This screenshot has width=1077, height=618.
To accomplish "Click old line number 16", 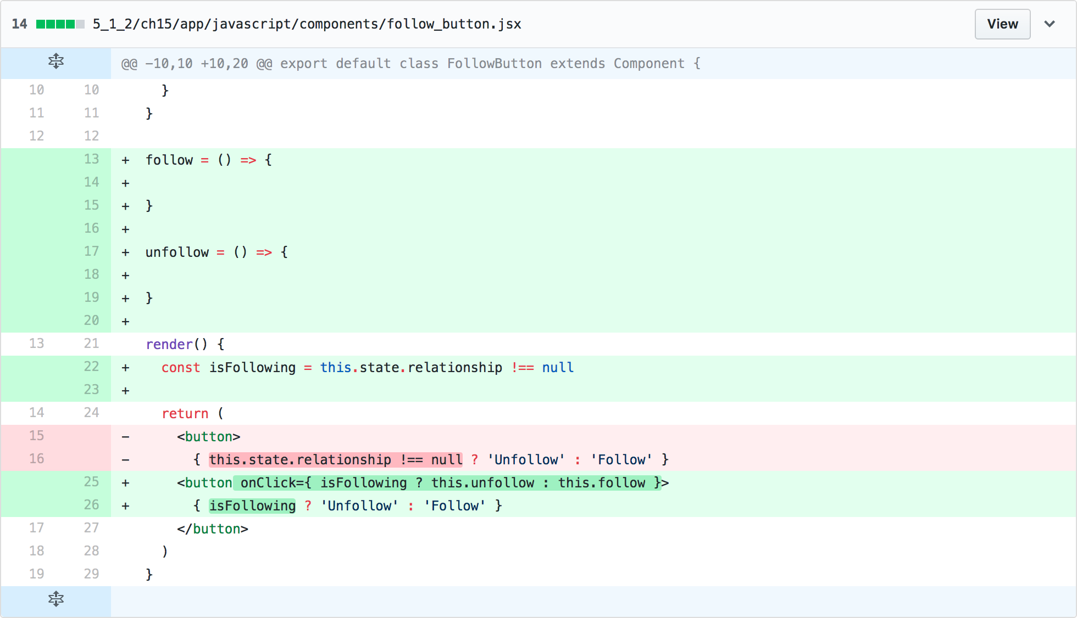I will [36, 459].
